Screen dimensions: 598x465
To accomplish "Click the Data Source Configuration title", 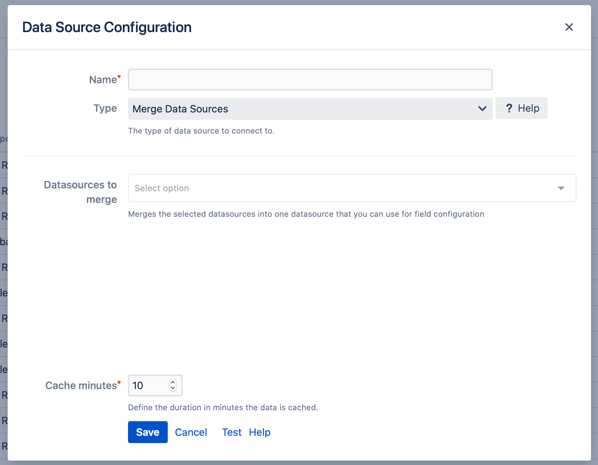I will click(x=107, y=27).
